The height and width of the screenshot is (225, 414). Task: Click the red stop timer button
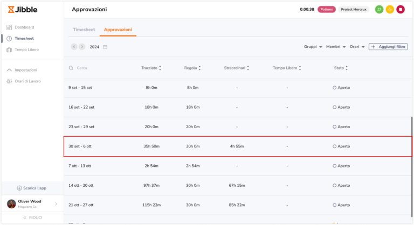pos(401,10)
